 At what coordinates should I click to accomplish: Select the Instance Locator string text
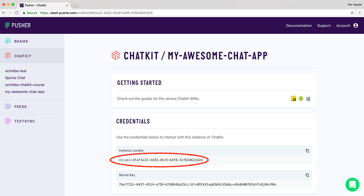pos(161,160)
